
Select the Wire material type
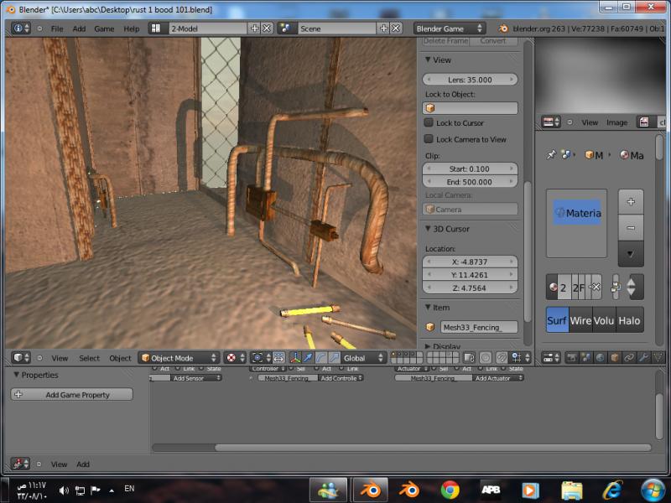pos(580,320)
